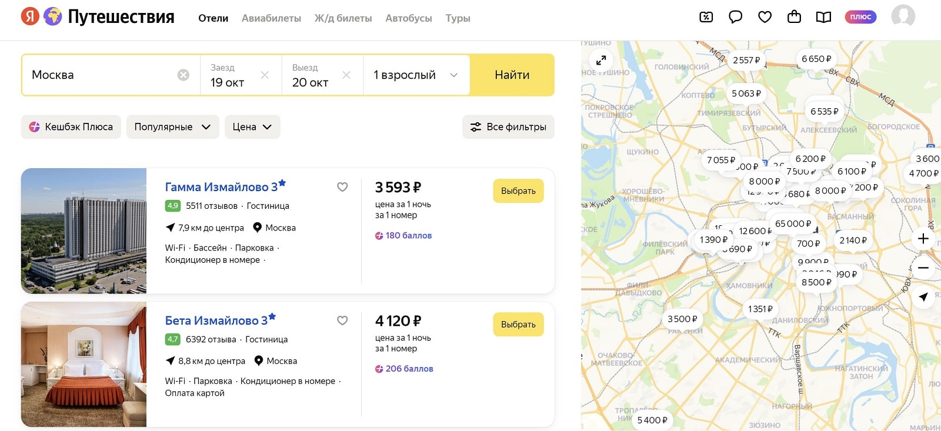Open favorites heart icon in header
941x431 pixels.
coord(765,17)
